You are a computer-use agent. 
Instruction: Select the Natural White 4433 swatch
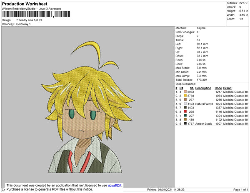tap(185, 104)
